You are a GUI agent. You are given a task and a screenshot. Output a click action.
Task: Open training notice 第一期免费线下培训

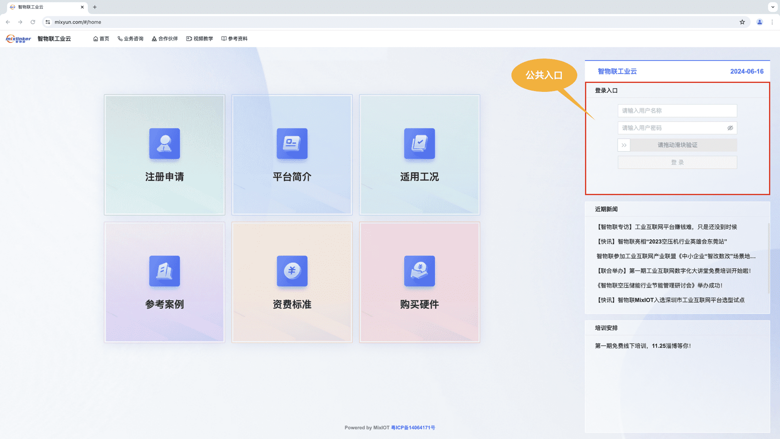pos(643,346)
